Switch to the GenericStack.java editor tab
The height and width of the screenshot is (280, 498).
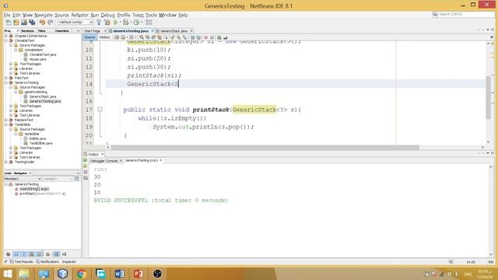(174, 31)
